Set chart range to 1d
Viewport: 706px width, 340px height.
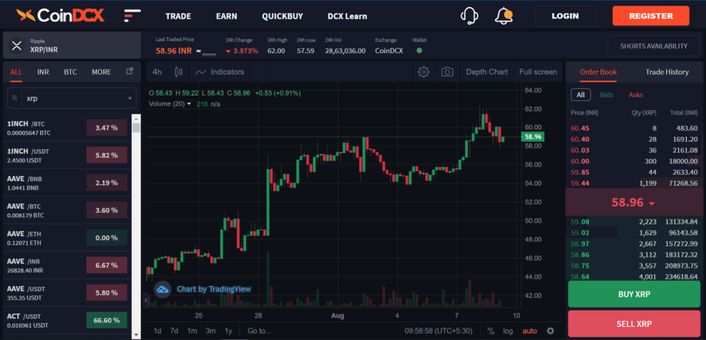click(157, 331)
